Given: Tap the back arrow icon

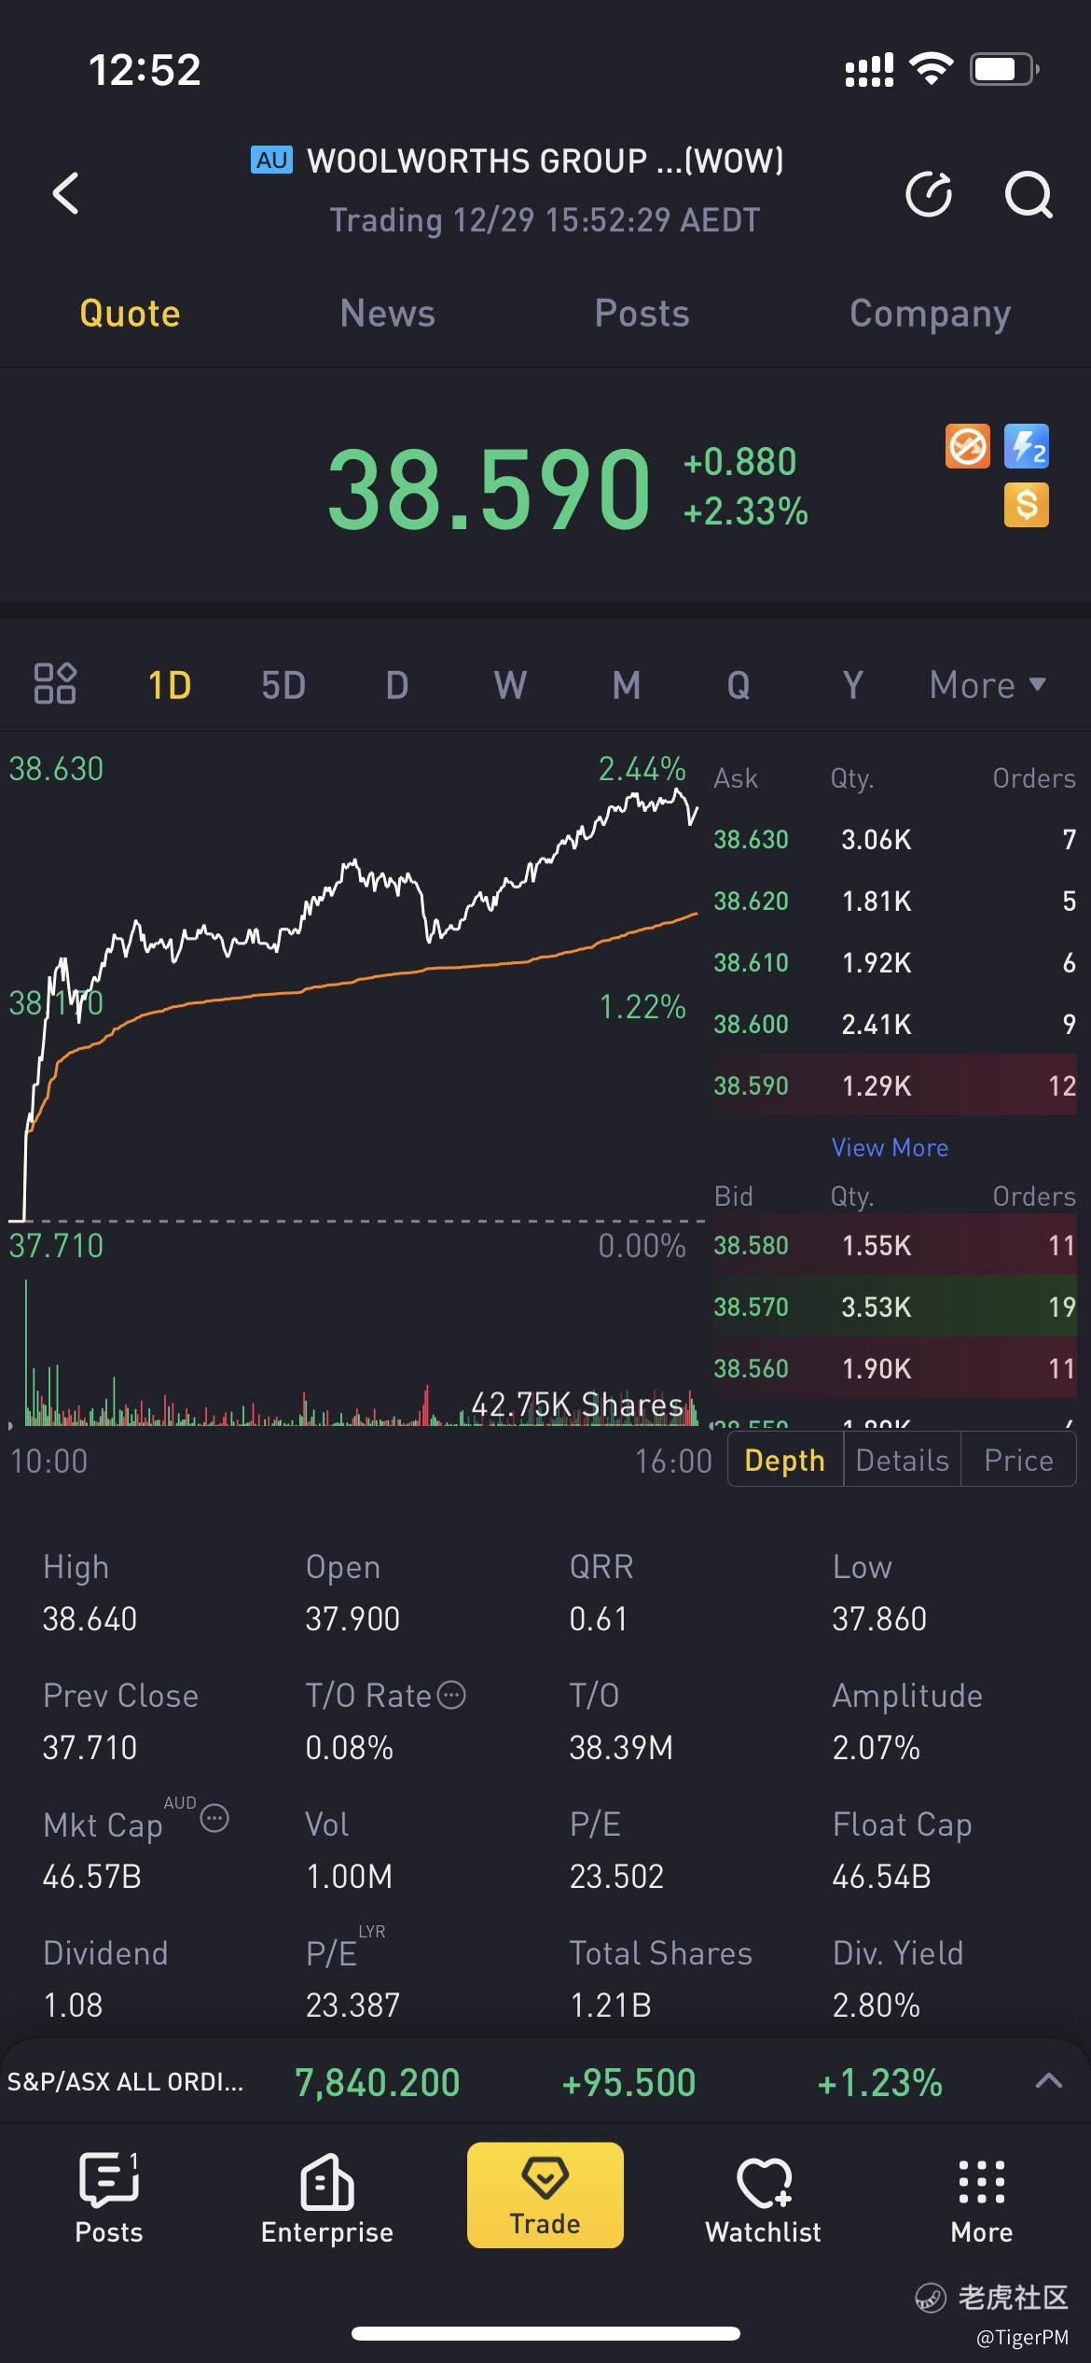Looking at the screenshot, I should (x=65, y=193).
